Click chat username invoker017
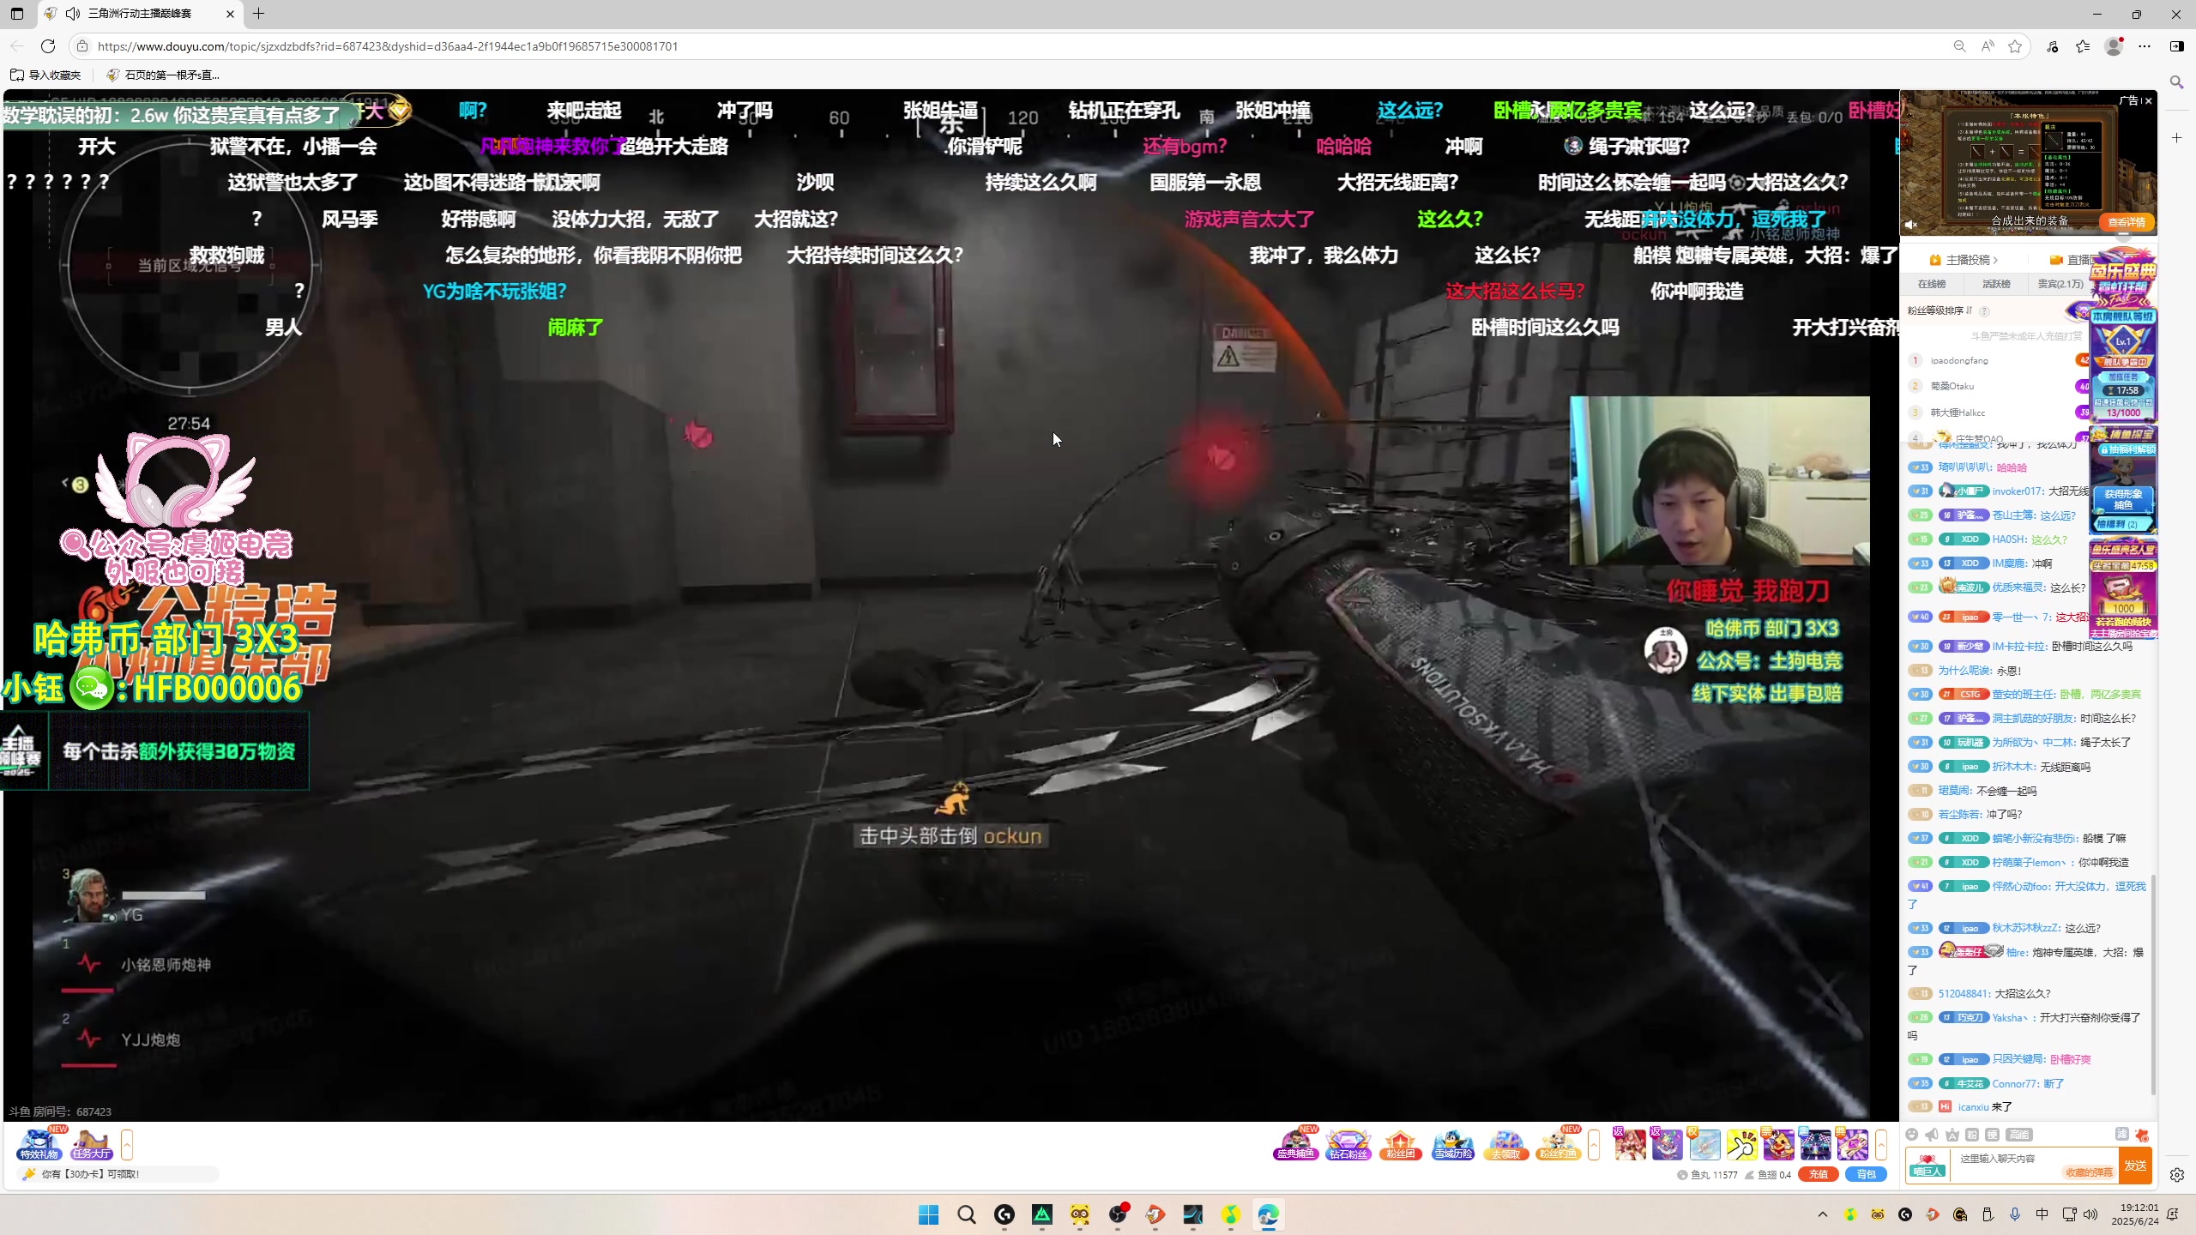 click(x=2017, y=491)
